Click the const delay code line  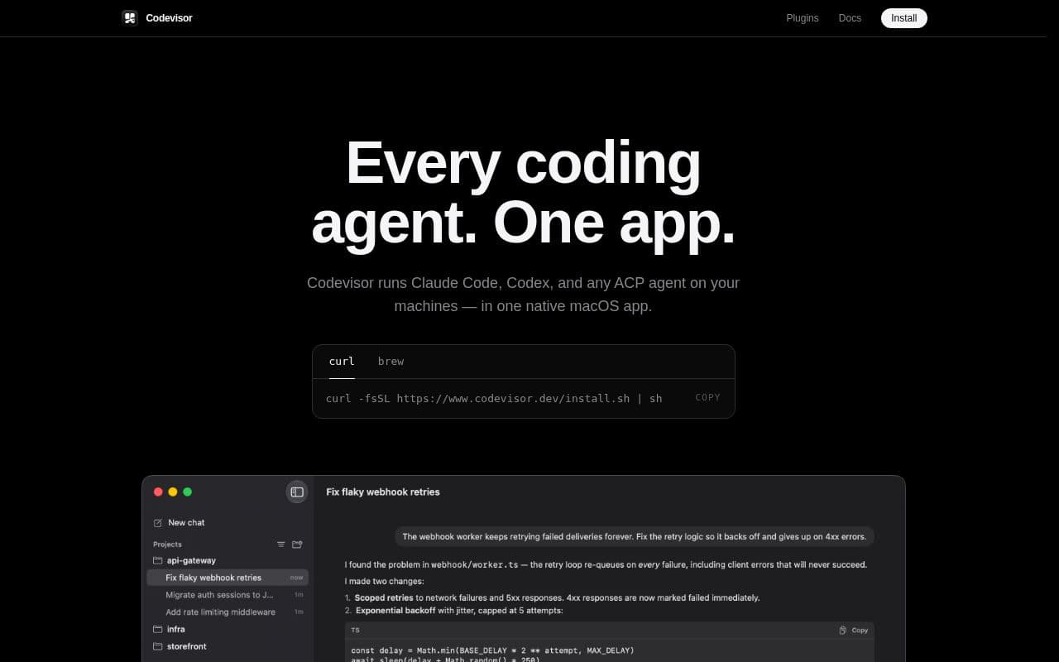tap(492, 650)
